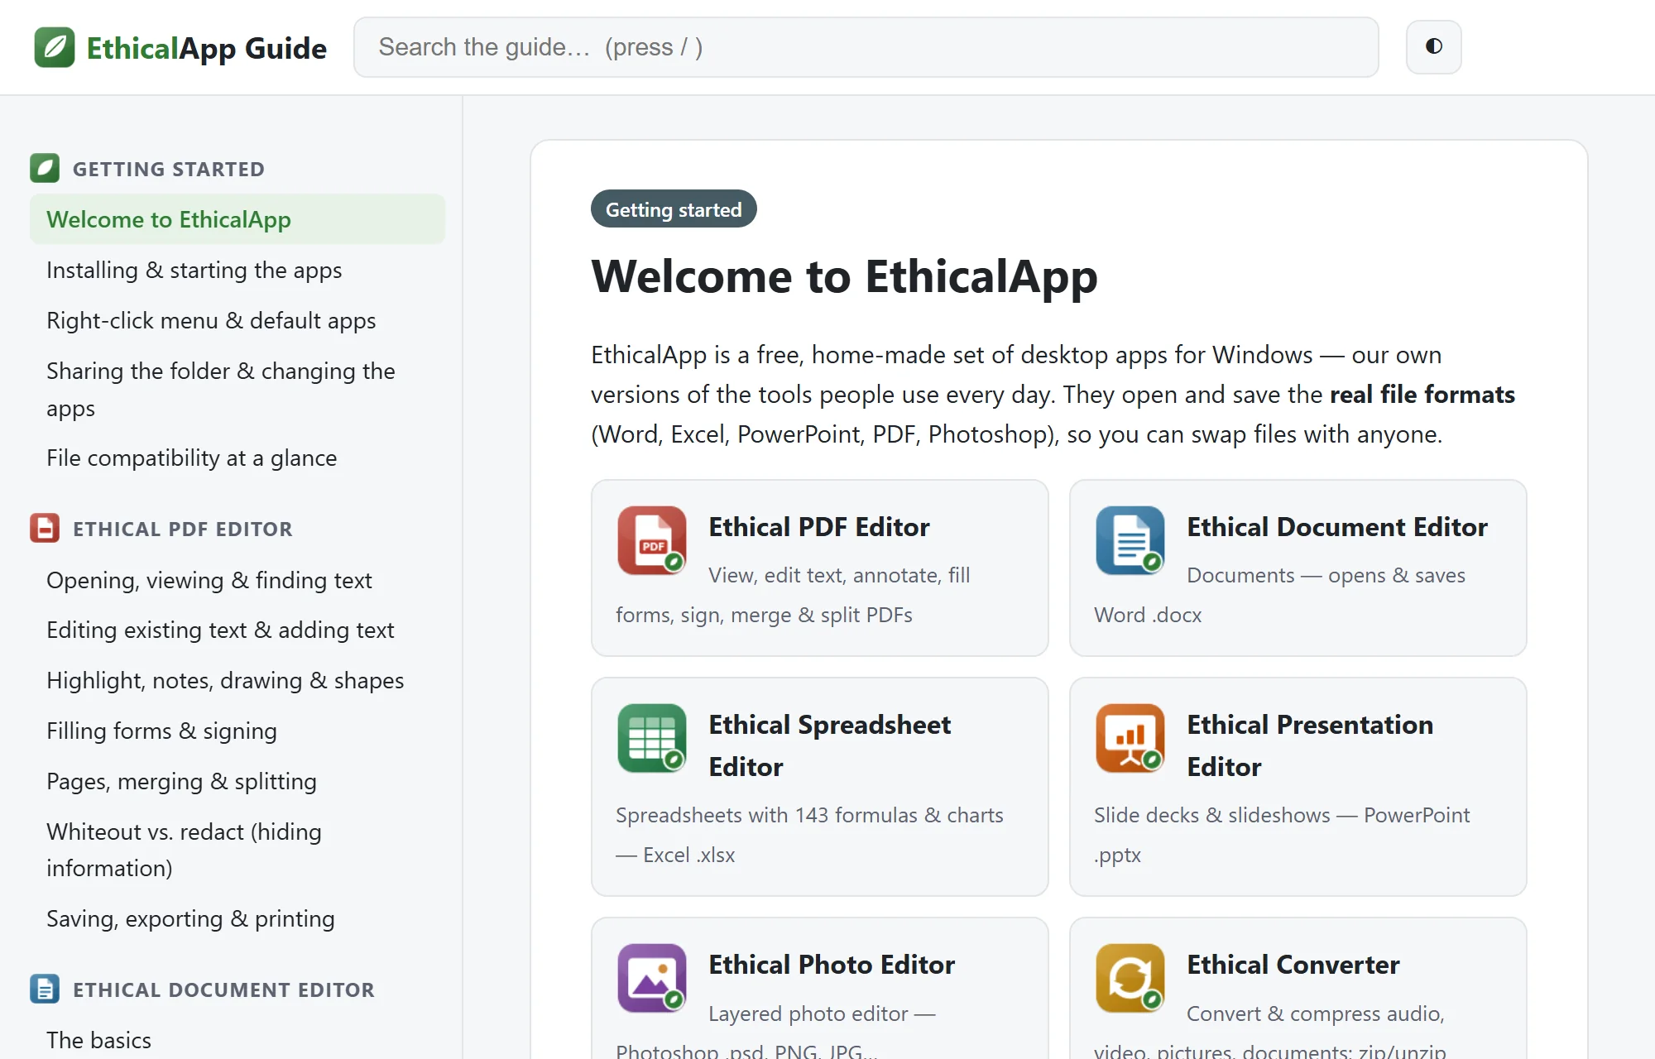Viewport: 1655px width, 1059px height.
Task: Open Highlight, notes, drawing & shapes page
Action: pos(237,680)
